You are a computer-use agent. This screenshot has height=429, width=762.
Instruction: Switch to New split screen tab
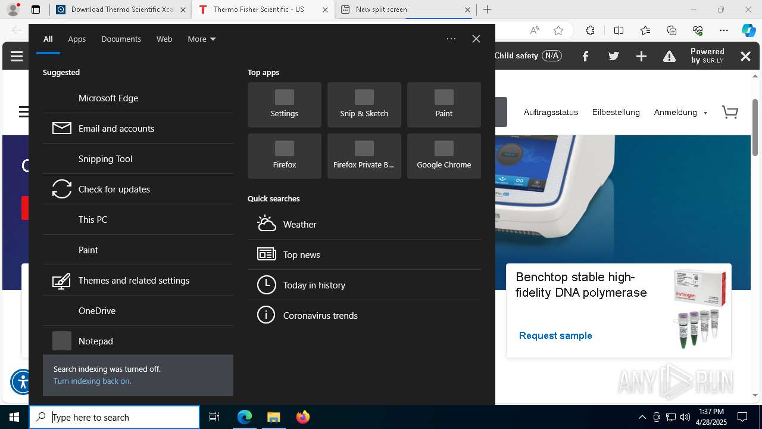click(x=405, y=10)
